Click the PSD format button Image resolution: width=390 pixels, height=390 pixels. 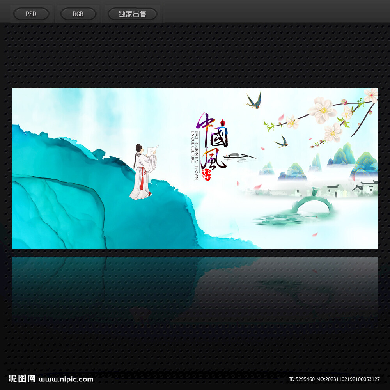[x=31, y=14]
